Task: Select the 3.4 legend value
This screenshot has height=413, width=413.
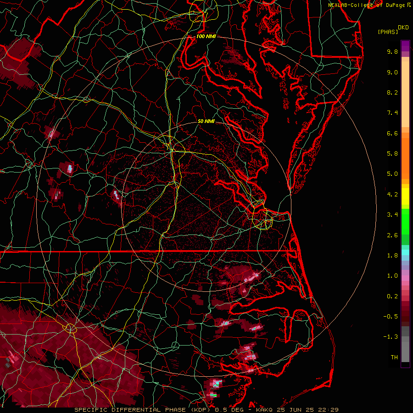Action: [x=392, y=215]
